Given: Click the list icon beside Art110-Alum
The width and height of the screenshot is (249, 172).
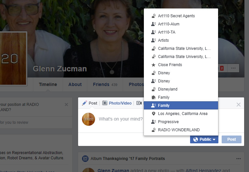Looking at the screenshot, I should [x=153, y=24].
